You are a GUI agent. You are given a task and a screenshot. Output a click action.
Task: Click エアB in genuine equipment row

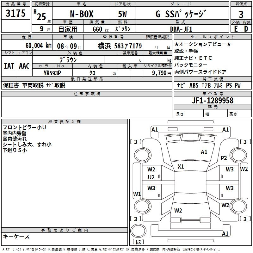(x=206, y=85)
